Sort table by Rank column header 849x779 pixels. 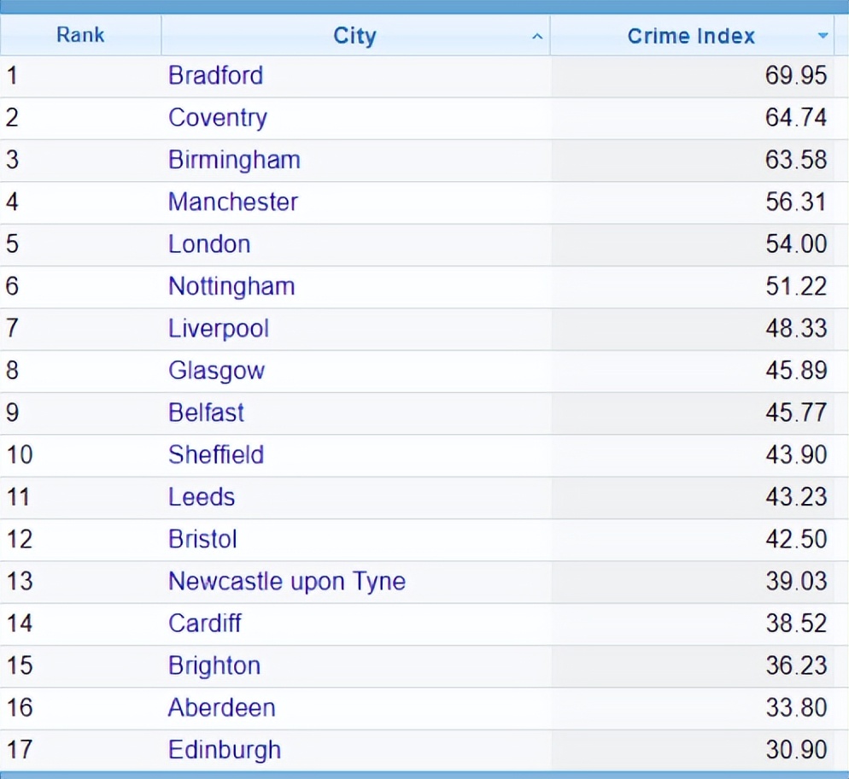click(80, 35)
